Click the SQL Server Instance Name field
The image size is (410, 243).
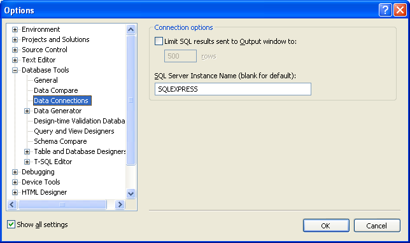(233, 89)
